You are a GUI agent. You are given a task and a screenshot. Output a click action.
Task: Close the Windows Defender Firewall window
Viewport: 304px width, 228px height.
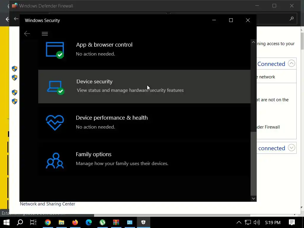[x=292, y=6]
